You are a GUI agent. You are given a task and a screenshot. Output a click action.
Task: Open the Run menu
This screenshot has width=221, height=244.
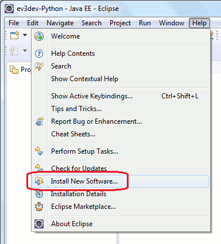(x=145, y=23)
